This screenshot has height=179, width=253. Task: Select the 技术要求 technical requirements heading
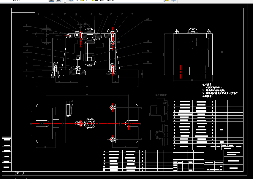coord(208,84)
